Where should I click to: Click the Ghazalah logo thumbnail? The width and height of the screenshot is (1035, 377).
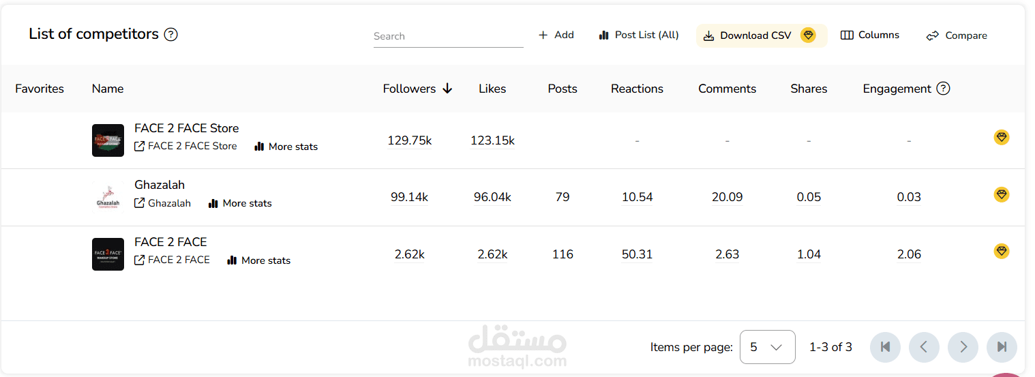[108, 197]
